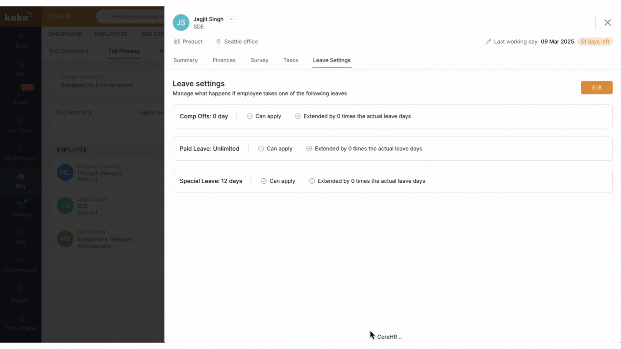Click plus icon in Comp Offs extension row

click(x=298, y=116)
